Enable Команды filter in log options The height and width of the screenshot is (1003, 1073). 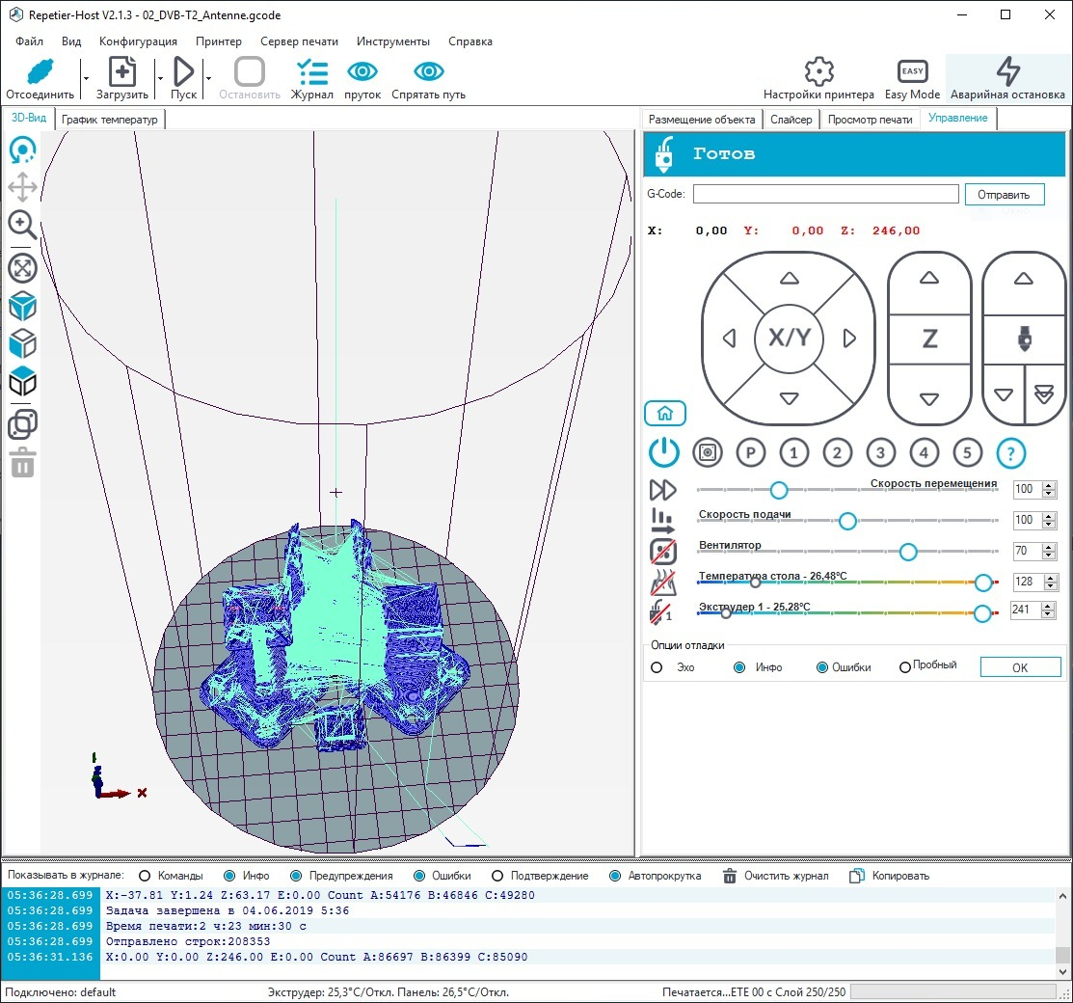tap(146, 876)
